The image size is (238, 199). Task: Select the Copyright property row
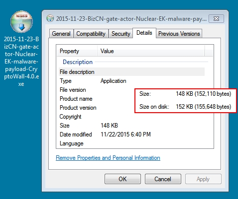(x=132, y=117)
